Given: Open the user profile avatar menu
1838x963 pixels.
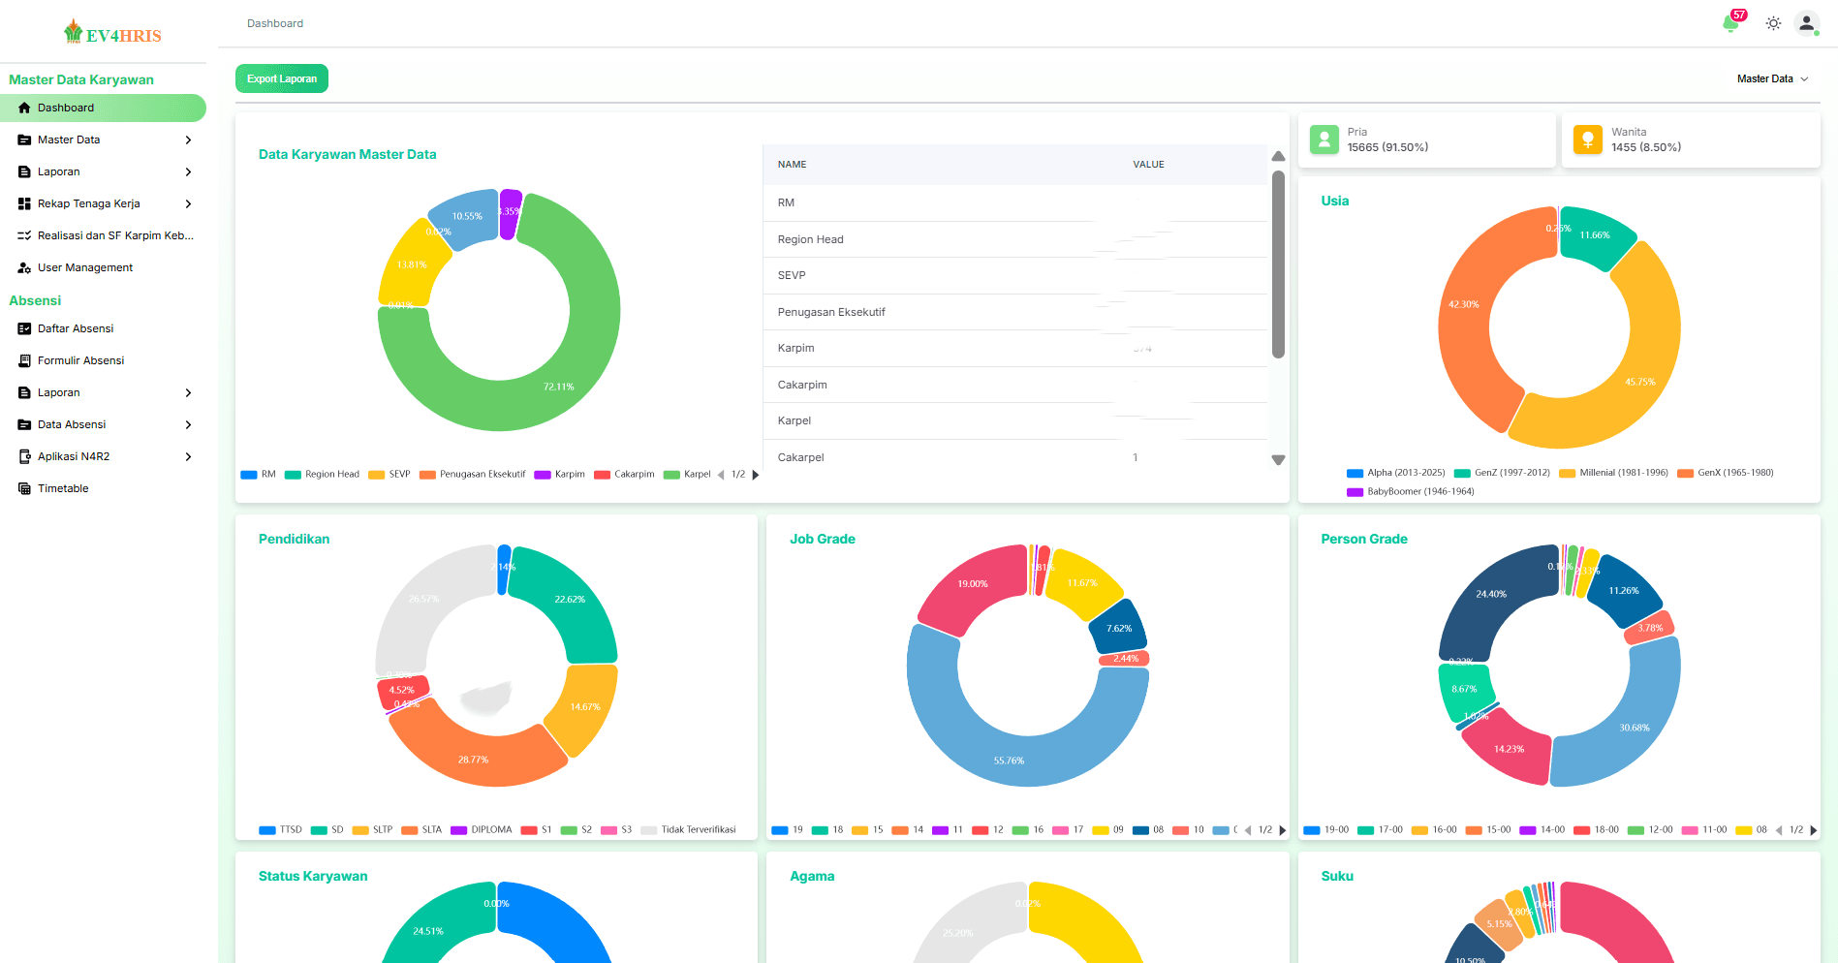Looking at the screenshot, I should tap(1806, 23).
